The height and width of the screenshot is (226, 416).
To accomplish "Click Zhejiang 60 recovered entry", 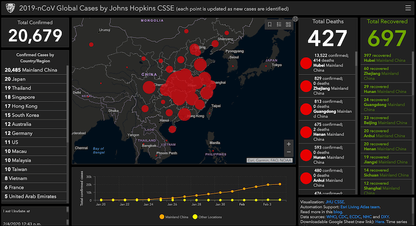I will 386,73.
